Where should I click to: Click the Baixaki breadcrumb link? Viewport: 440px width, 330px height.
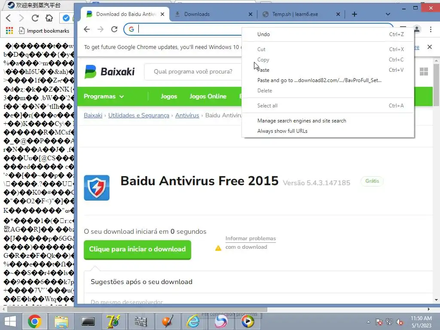click(x=93, y=115)
